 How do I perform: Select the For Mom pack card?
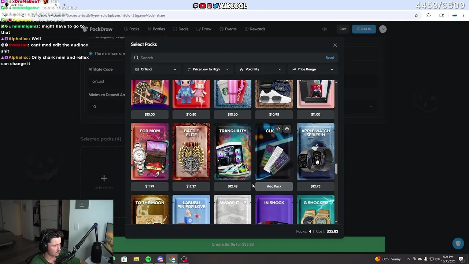[149, 151]
